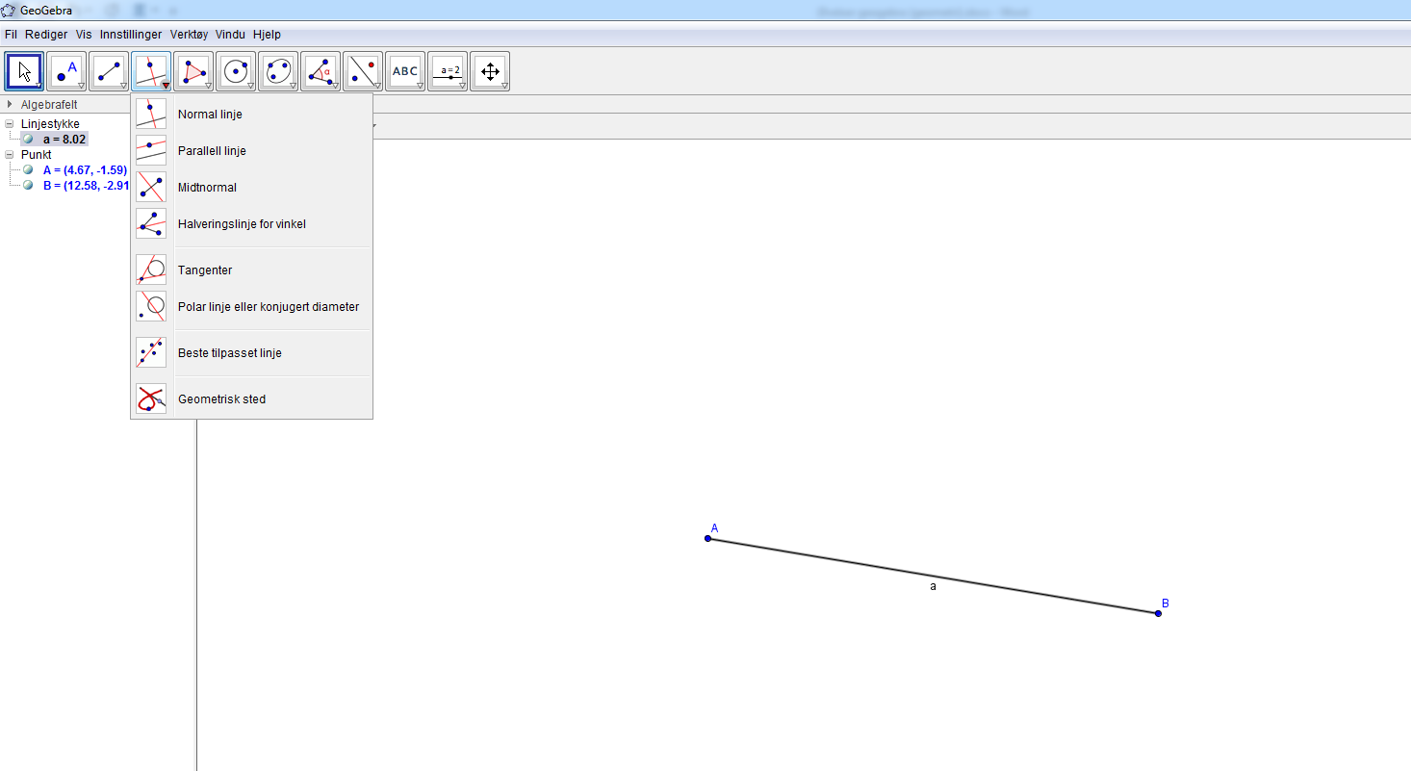Click the Linjestykke group label
Viewport: 1411px width, 771px height.
[50, 123]
